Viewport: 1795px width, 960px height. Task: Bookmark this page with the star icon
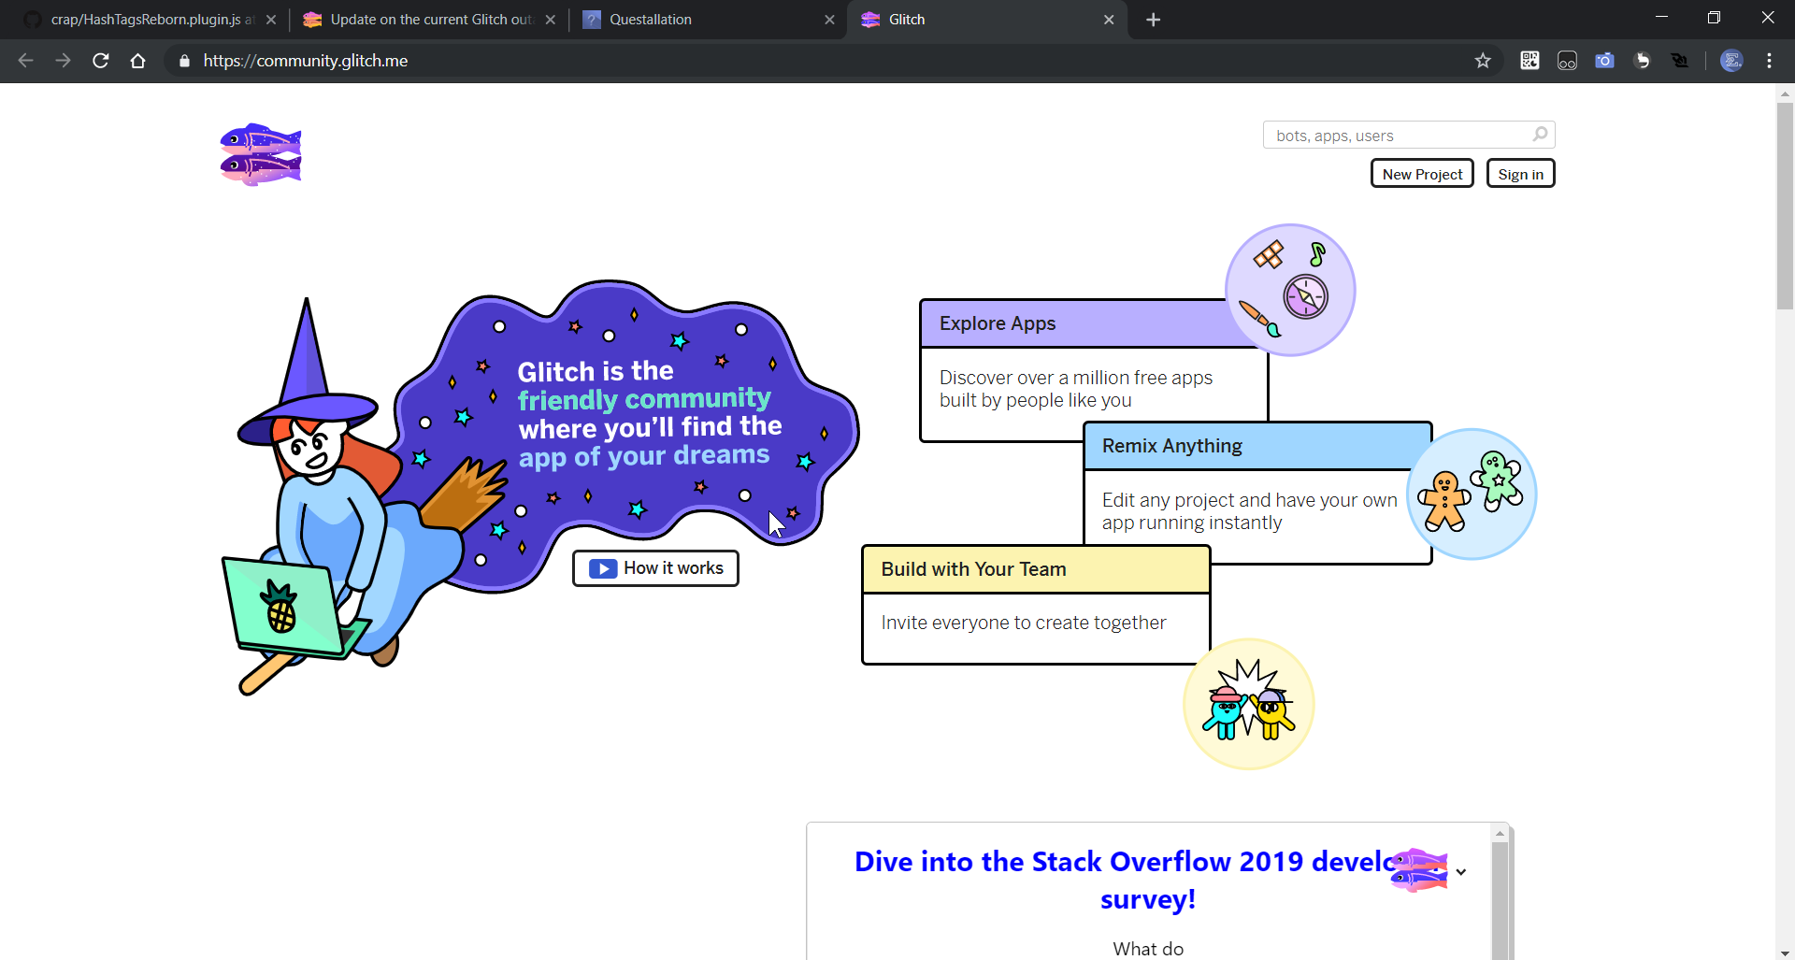pos(1483,61)
